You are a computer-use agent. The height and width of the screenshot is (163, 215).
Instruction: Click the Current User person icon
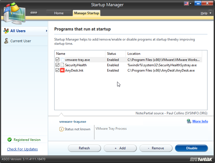(6, 41)
